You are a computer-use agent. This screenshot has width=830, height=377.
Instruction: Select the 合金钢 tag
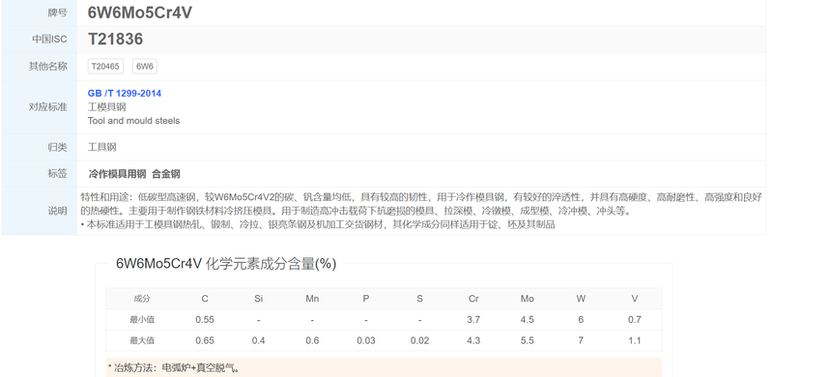pos(165,174)
